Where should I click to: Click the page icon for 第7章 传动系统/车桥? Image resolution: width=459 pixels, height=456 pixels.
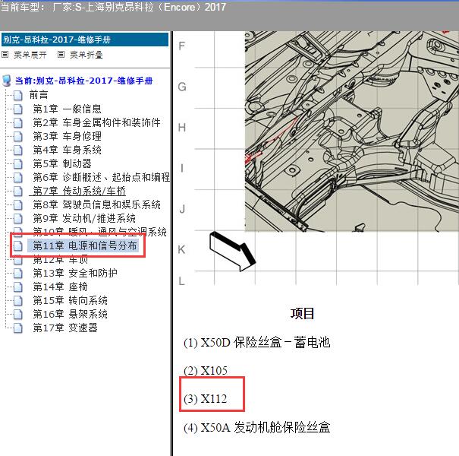pyautogui.click(x=18, y=192)
